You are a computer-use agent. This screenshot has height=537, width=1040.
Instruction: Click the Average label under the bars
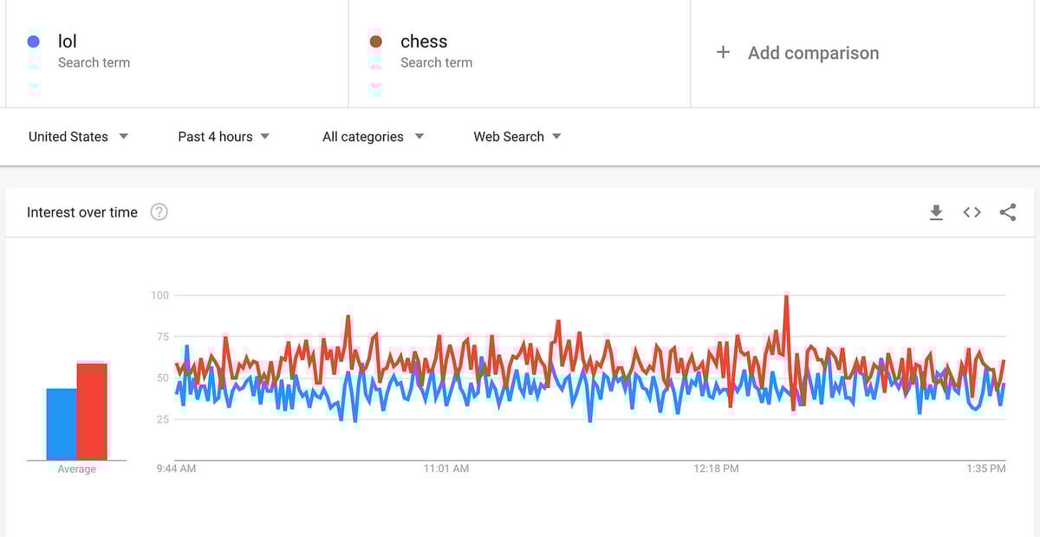coord(77,469)
